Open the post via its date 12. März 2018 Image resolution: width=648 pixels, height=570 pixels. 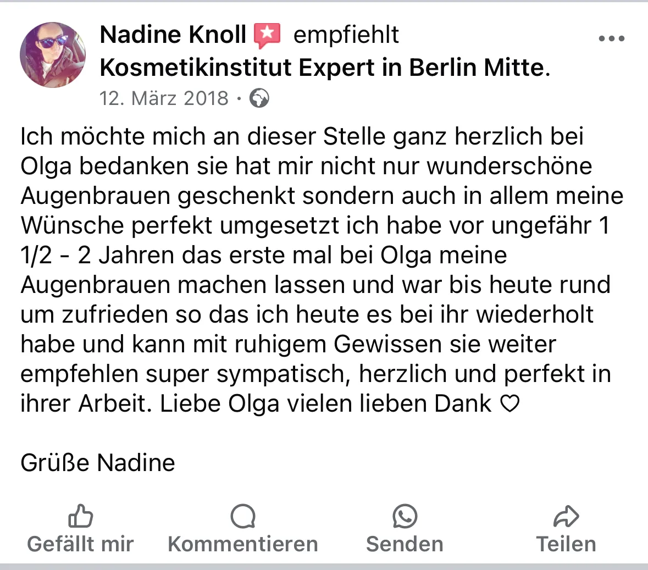(163, 98)
